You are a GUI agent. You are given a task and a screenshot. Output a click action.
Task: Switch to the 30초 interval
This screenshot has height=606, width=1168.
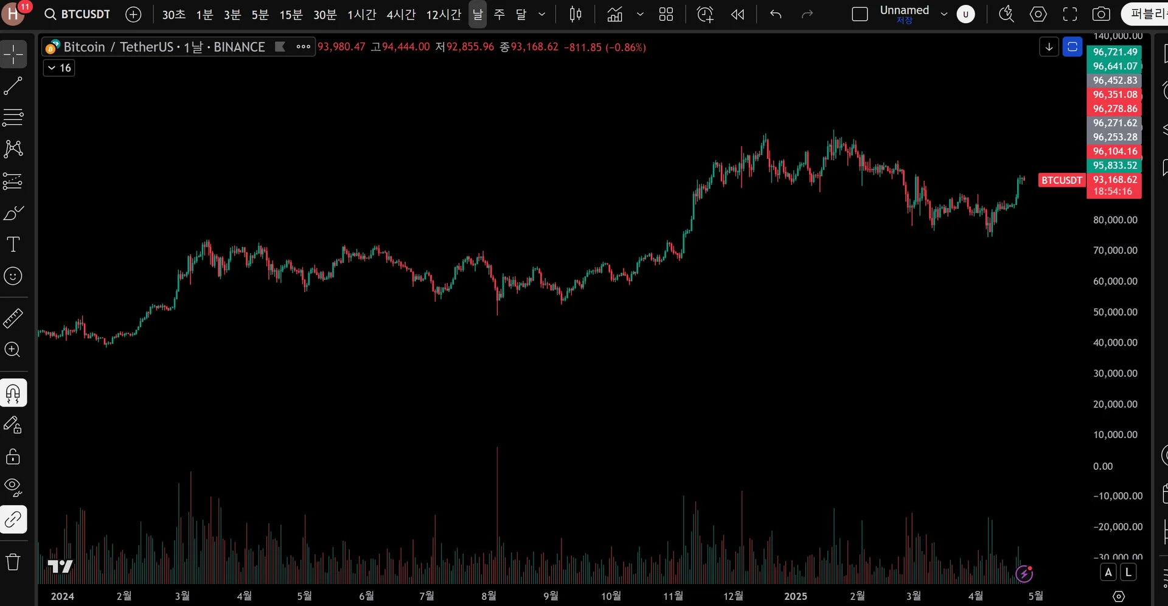[x=174, y=14]
